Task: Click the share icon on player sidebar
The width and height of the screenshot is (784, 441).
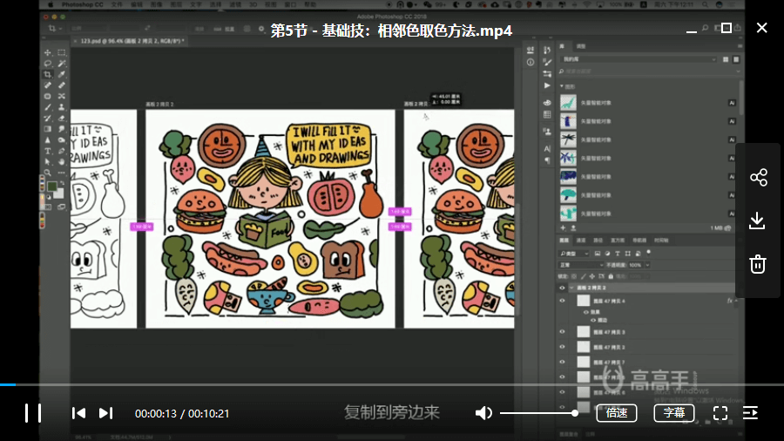Action: click(x=759, y=177)
